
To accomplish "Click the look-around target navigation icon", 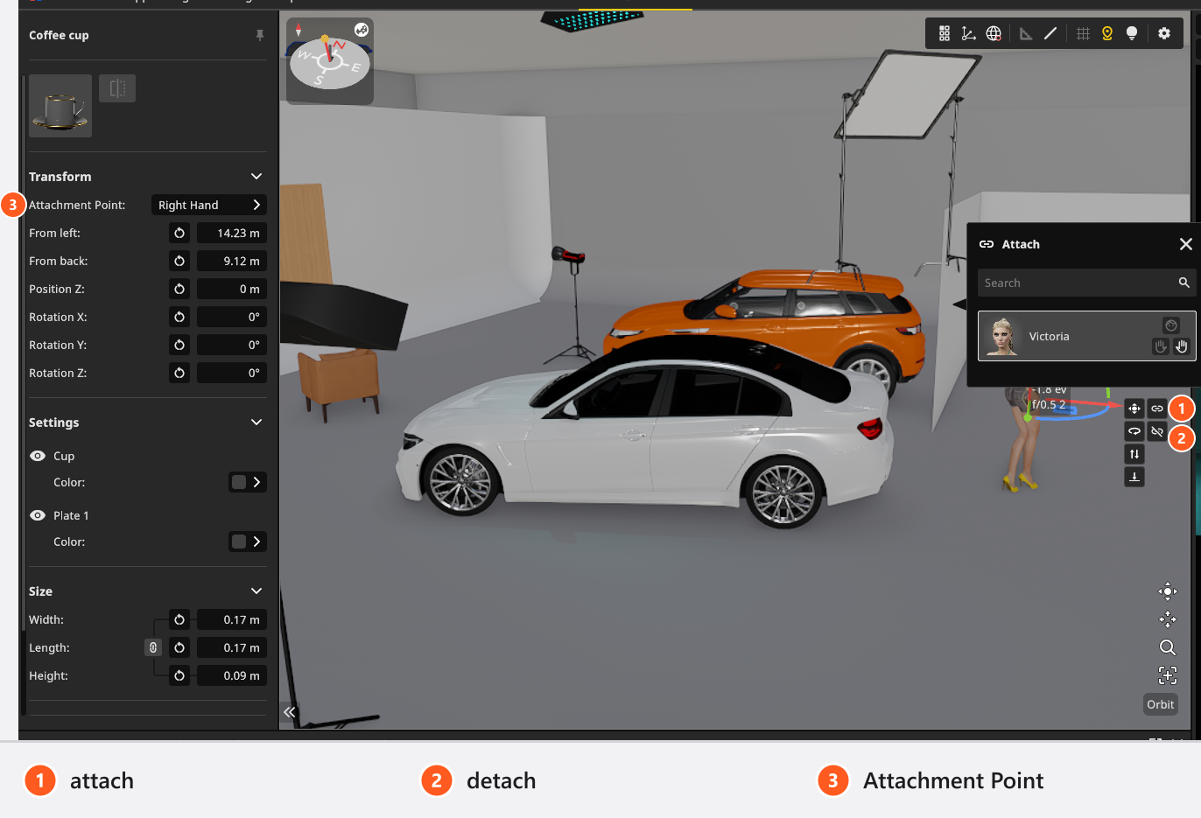I will 1168,591.
